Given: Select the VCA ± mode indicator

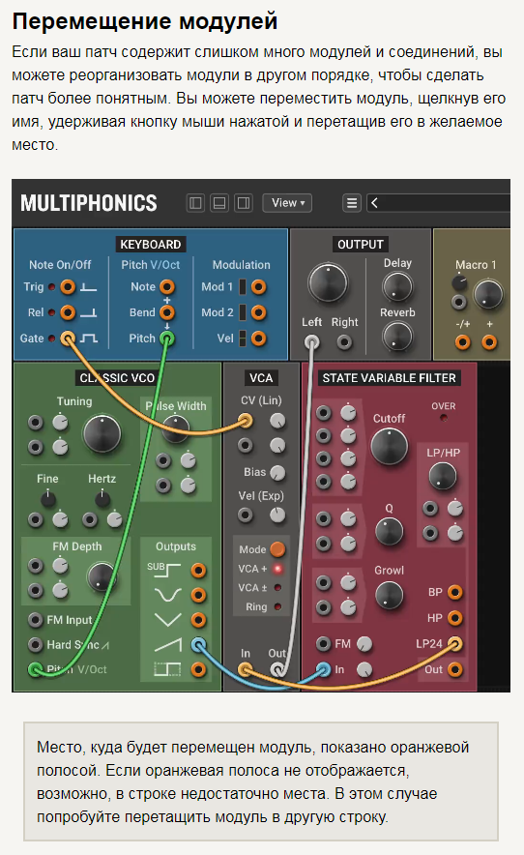Looking at the screenshot, I should point(277,588).
